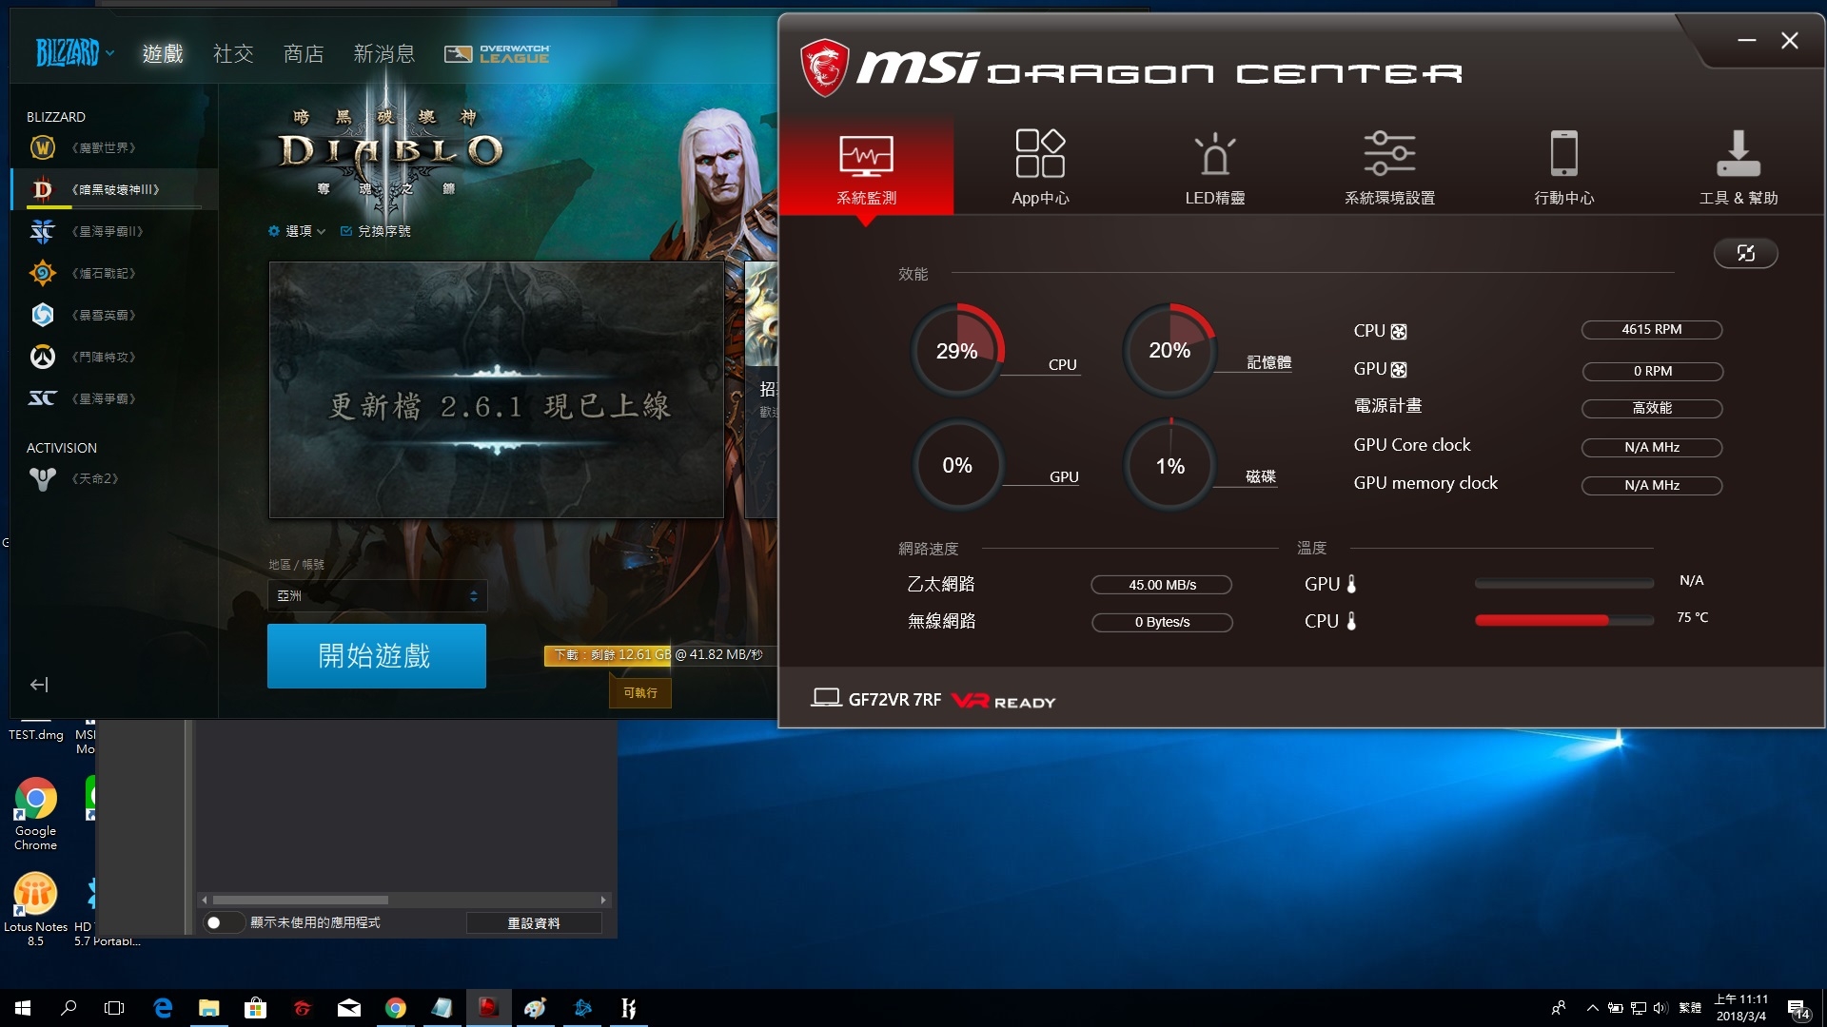This screenshot has height=1027, width=1827.
Task: Open Microsoft Edge from taskbar
Action: click(163, 1008)
